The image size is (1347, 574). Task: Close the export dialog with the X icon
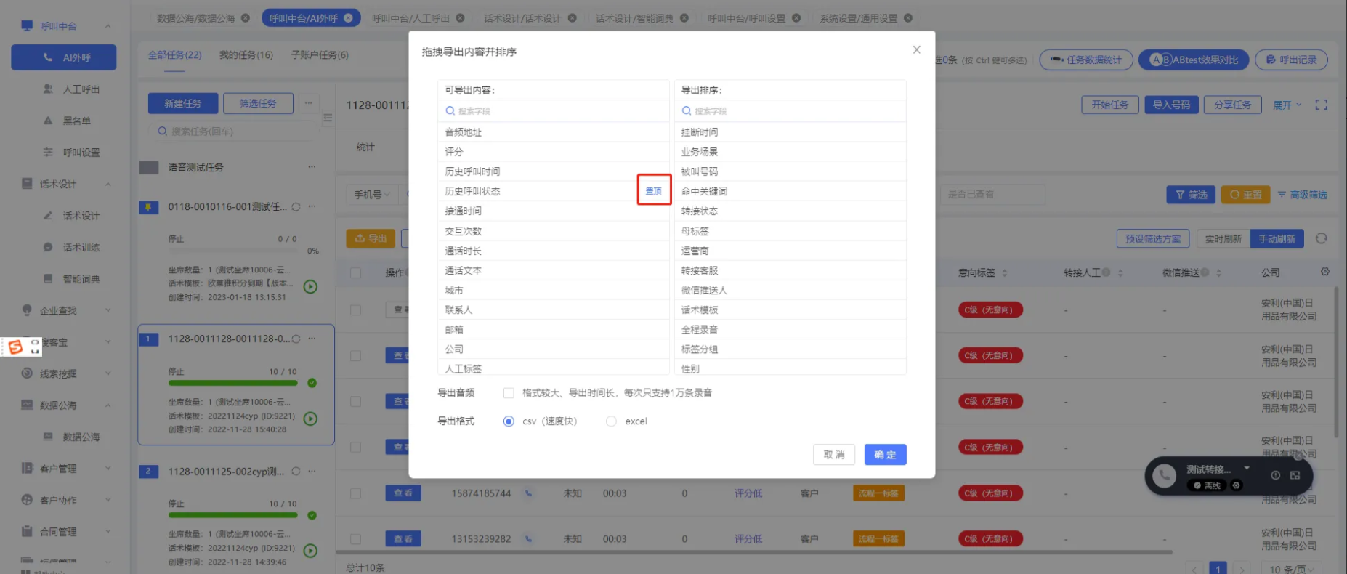point(916,50)
